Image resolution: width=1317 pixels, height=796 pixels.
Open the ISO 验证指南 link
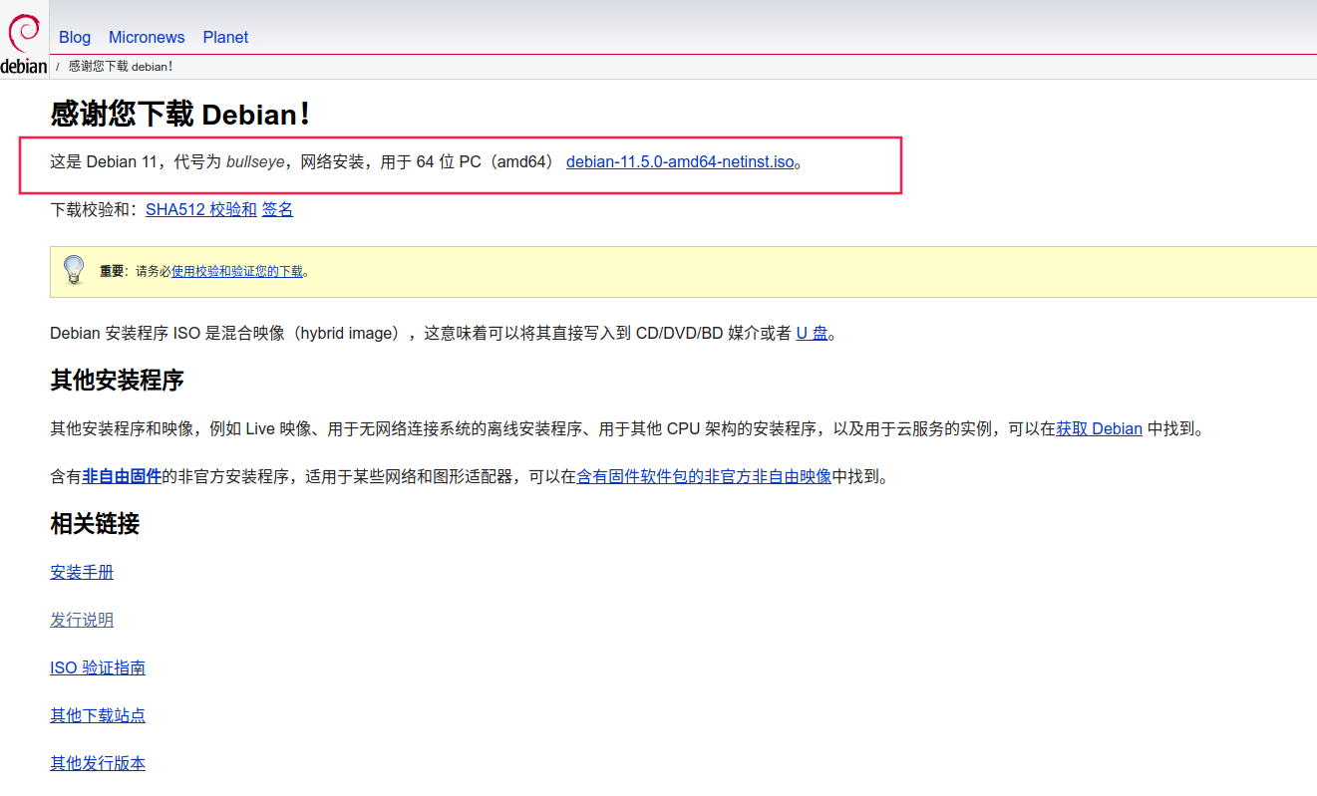click(x=98, y=667)
